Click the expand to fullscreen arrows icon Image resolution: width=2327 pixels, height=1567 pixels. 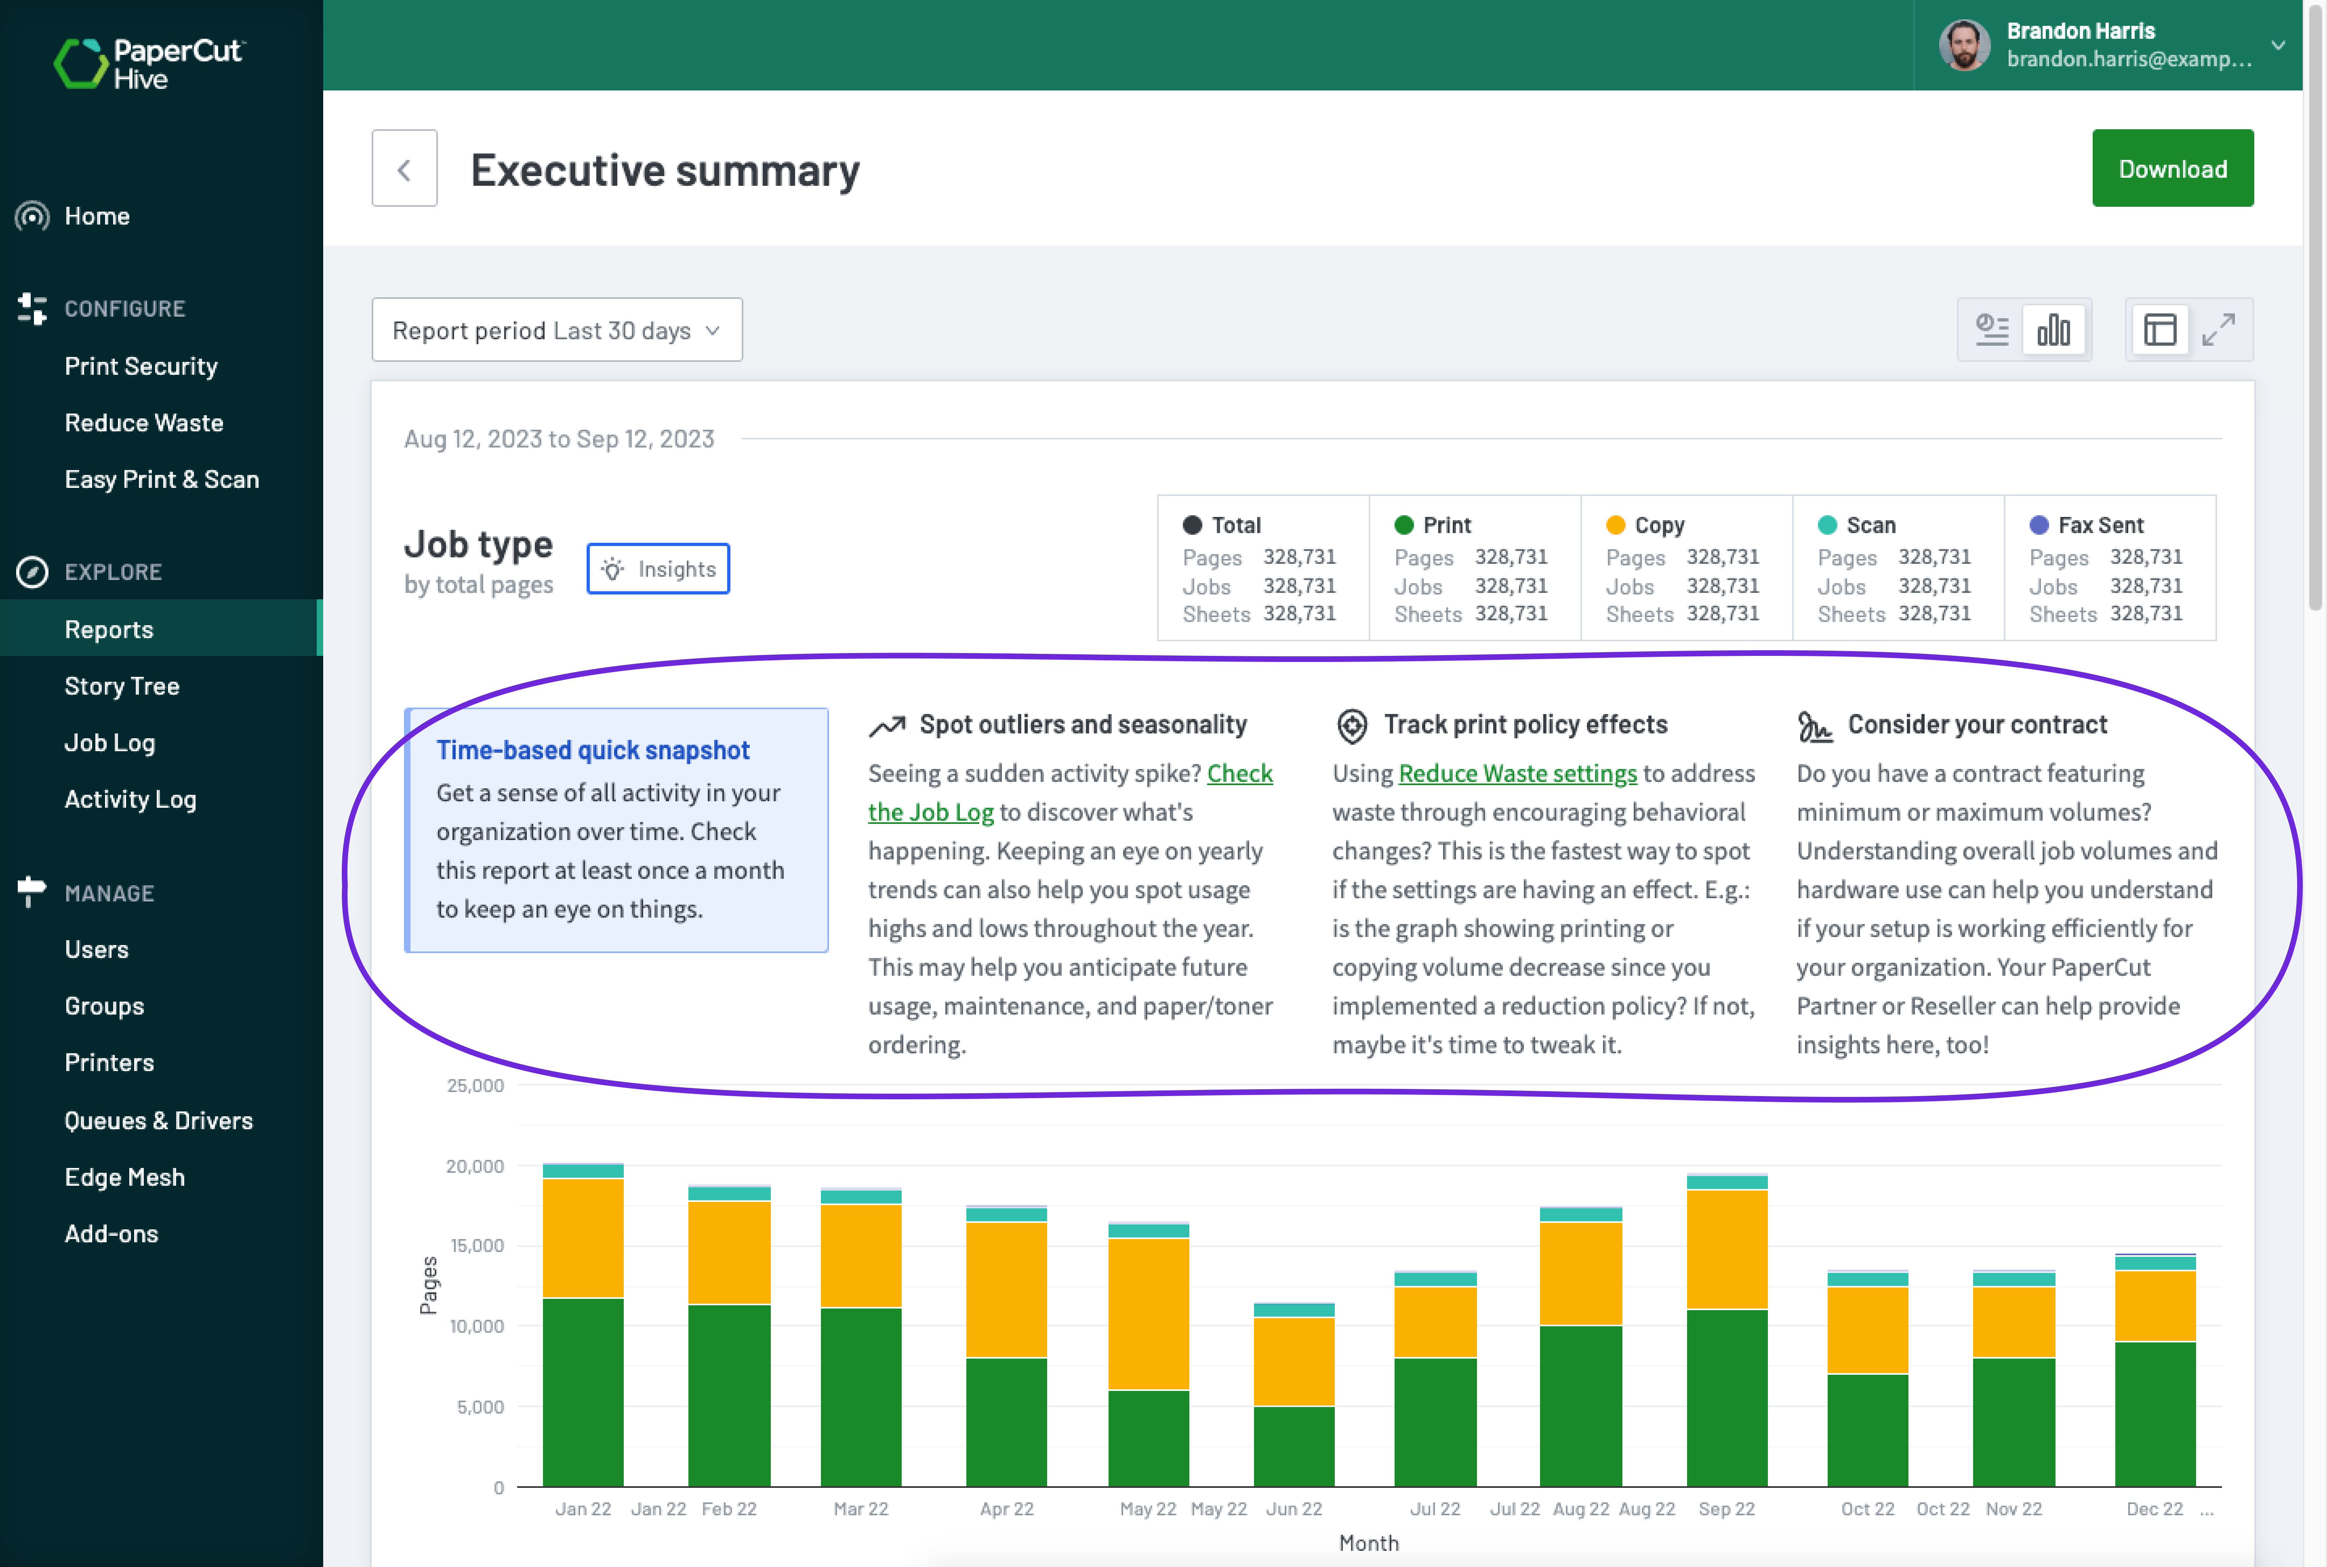tap(2219, 330)
